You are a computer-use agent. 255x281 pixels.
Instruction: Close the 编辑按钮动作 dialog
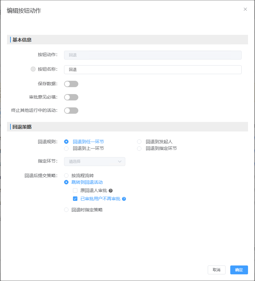(245, 9)
